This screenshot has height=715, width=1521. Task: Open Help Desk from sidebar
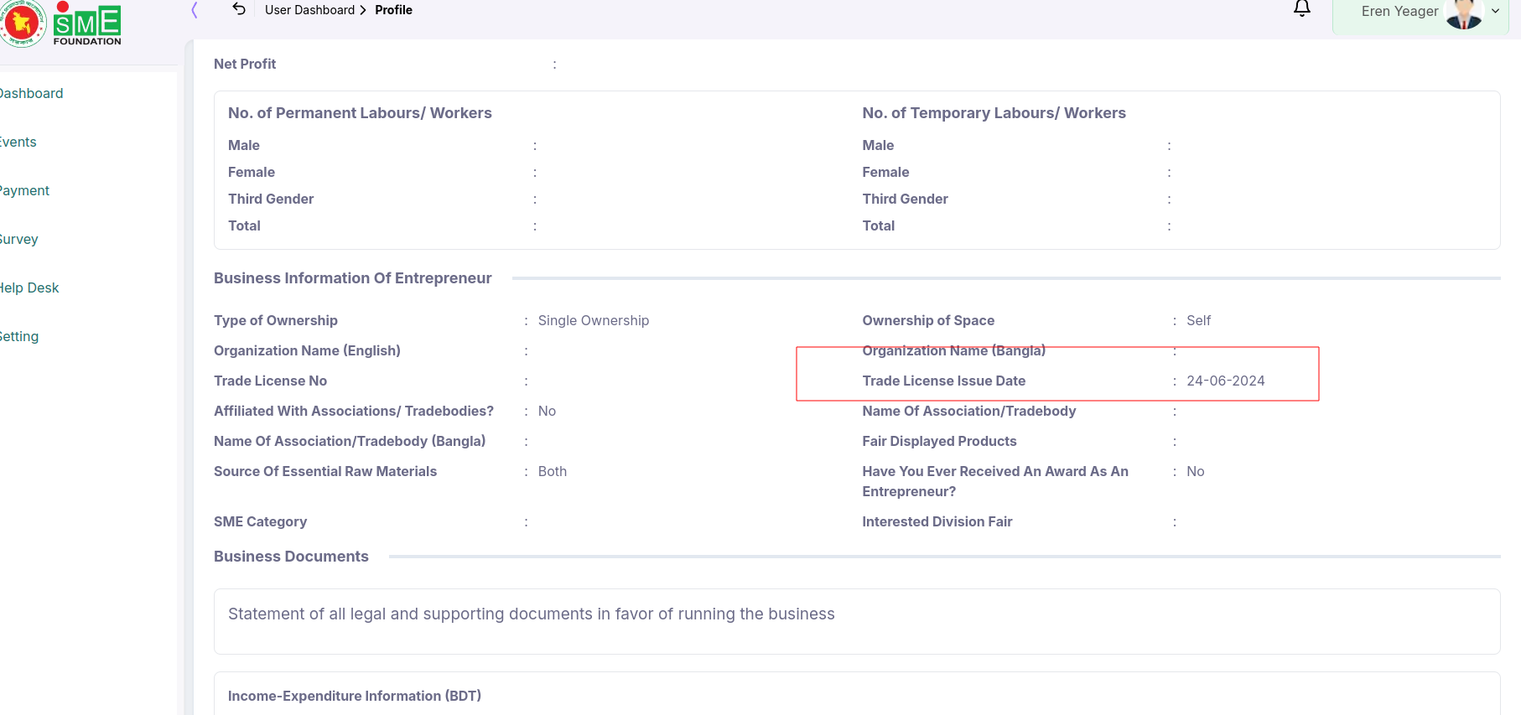point(29,288)
